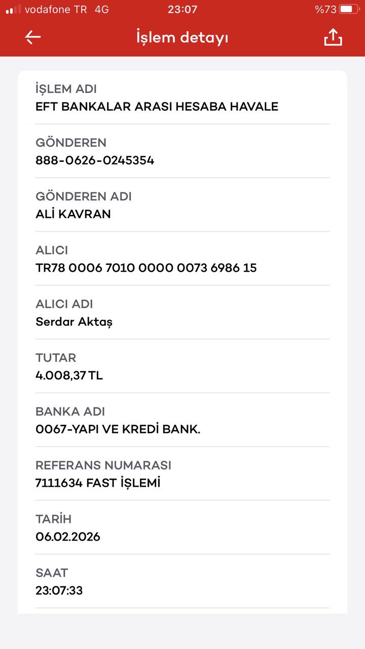
Task: Select the amount 4.008,37 TL
Action: pos(69,376)
